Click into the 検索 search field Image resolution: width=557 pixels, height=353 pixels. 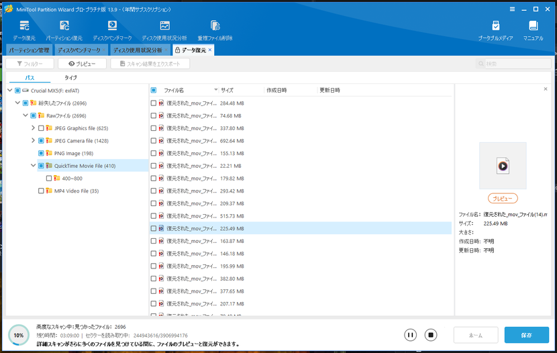(518, 64)
